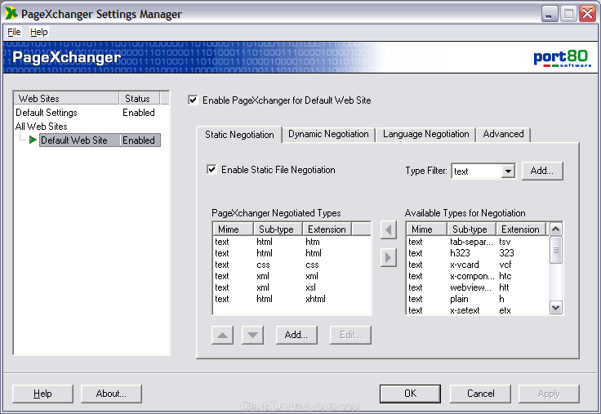This screenshot has width=601, height=414.
Task: Select available type h323 row
Action: 478,253
